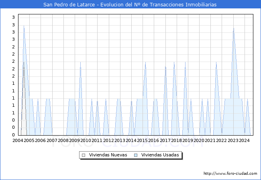This screenshot has width=261, height=180.
Task: Click the peak tip just after 2015
Action: click(x=145, y=62)
